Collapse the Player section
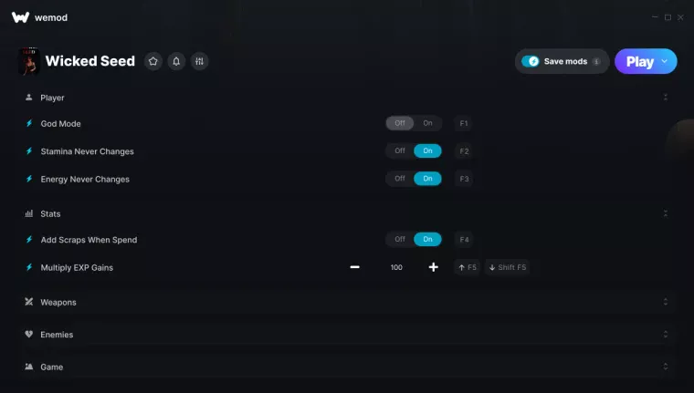The height and width of the screenshot is (393, 694). point(665,98)
